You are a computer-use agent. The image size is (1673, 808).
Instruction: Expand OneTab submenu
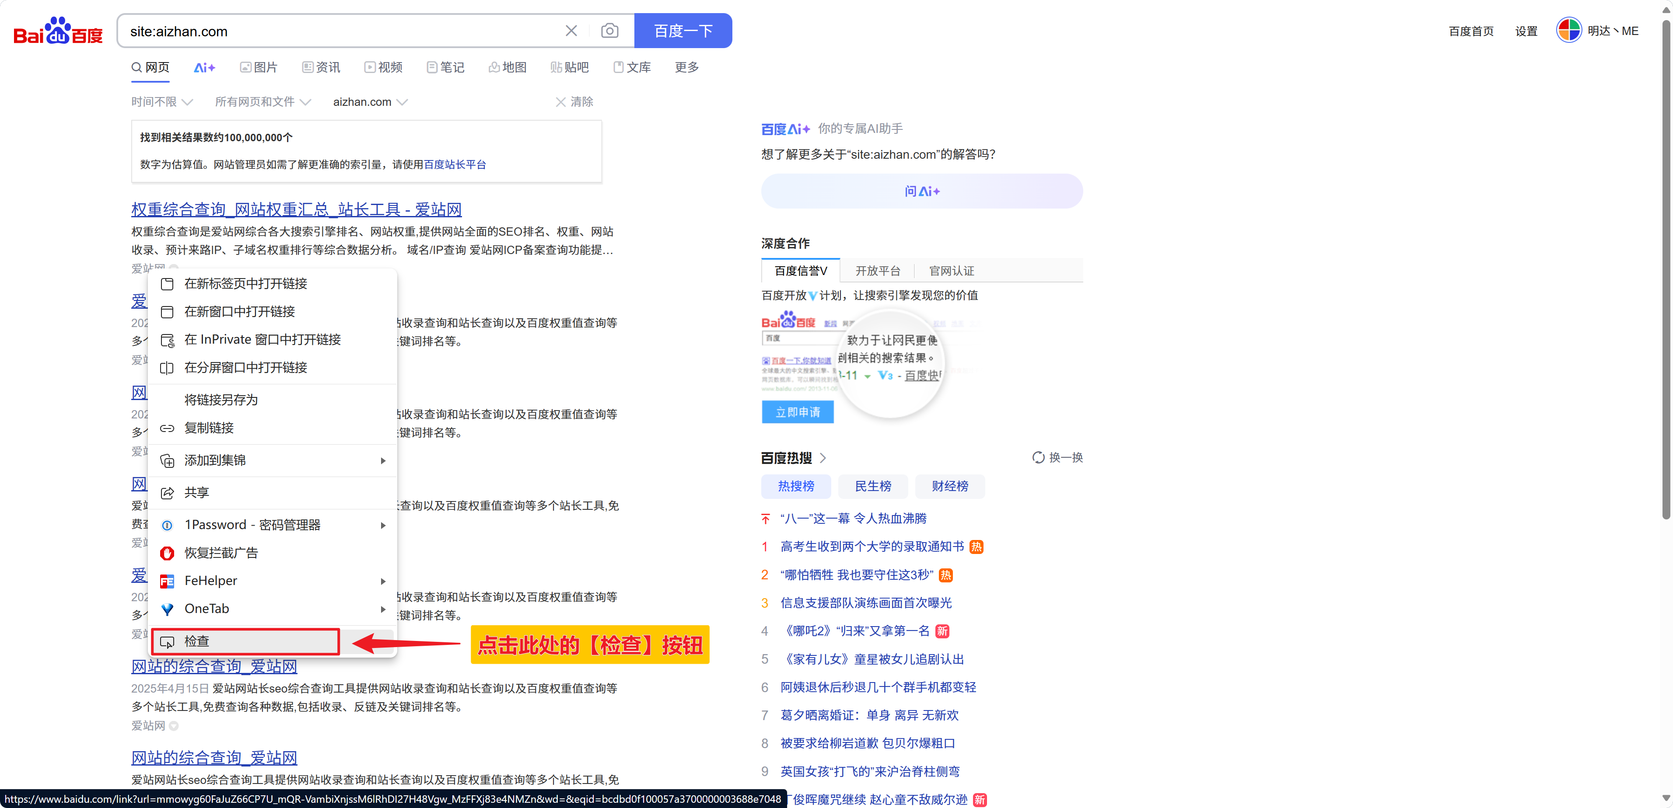[x=272, y=608]
